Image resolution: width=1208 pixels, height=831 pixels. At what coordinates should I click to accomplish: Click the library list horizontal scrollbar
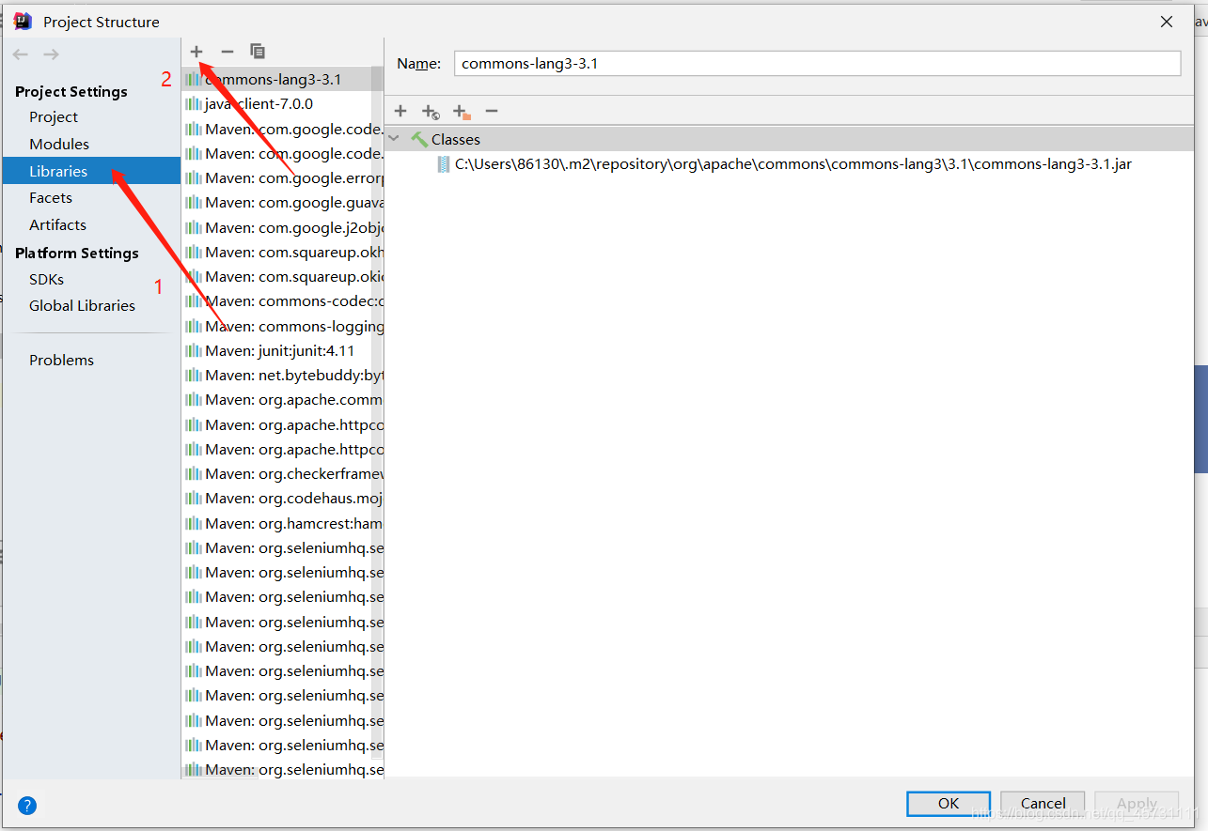click(x=220, y=773)
